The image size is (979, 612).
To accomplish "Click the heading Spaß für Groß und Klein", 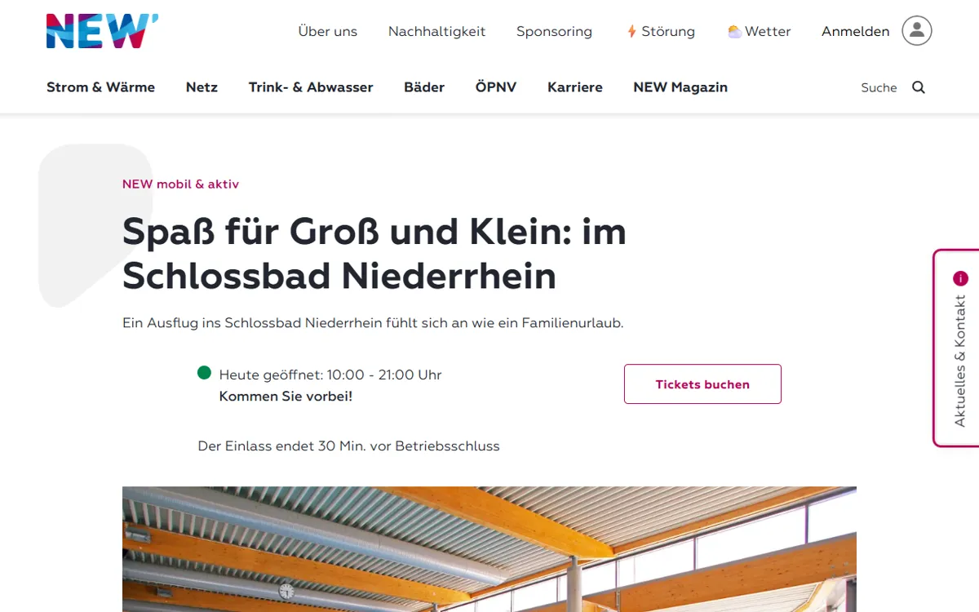I will point(374,254).
